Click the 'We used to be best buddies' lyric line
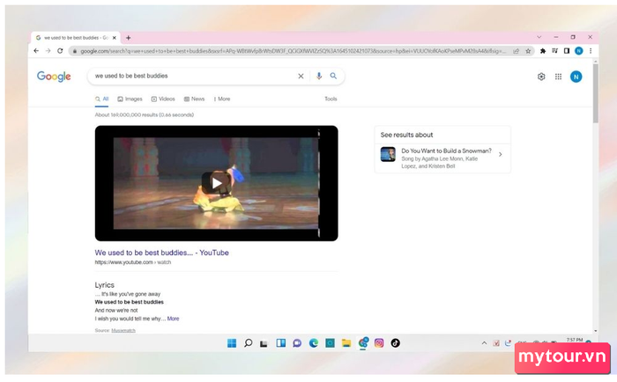The image size is (617, 382). 129,302
